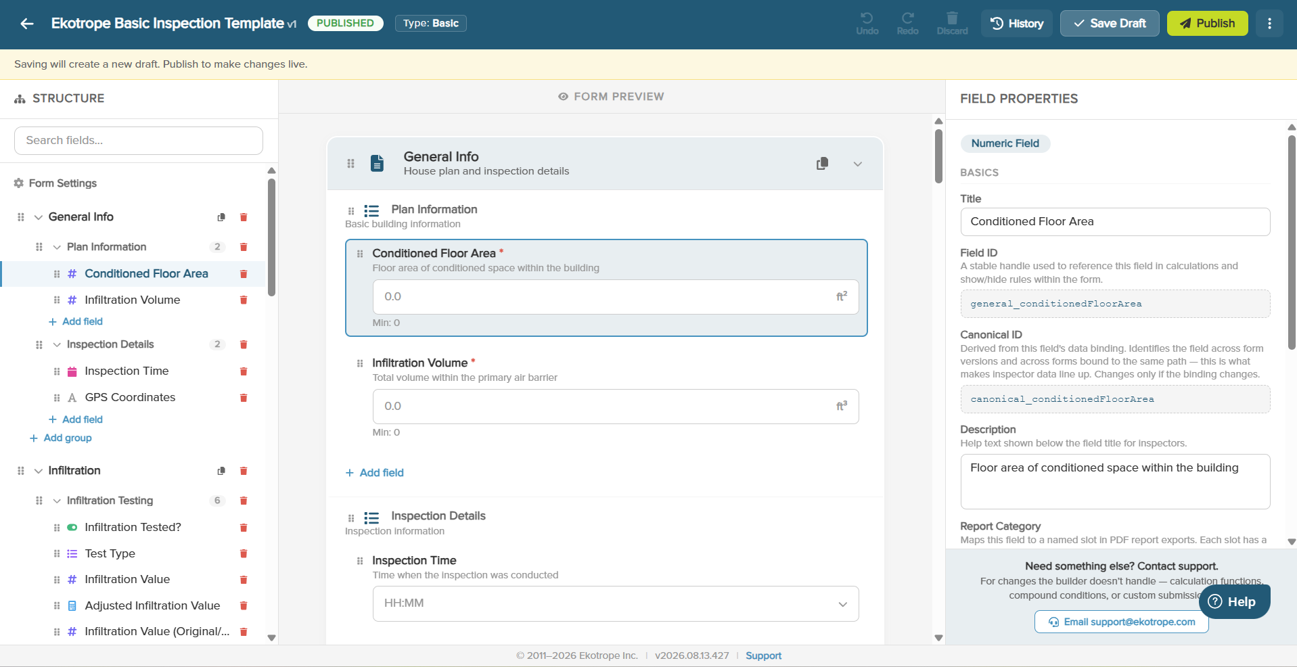Delete the Test Type field

click(244, 554)
